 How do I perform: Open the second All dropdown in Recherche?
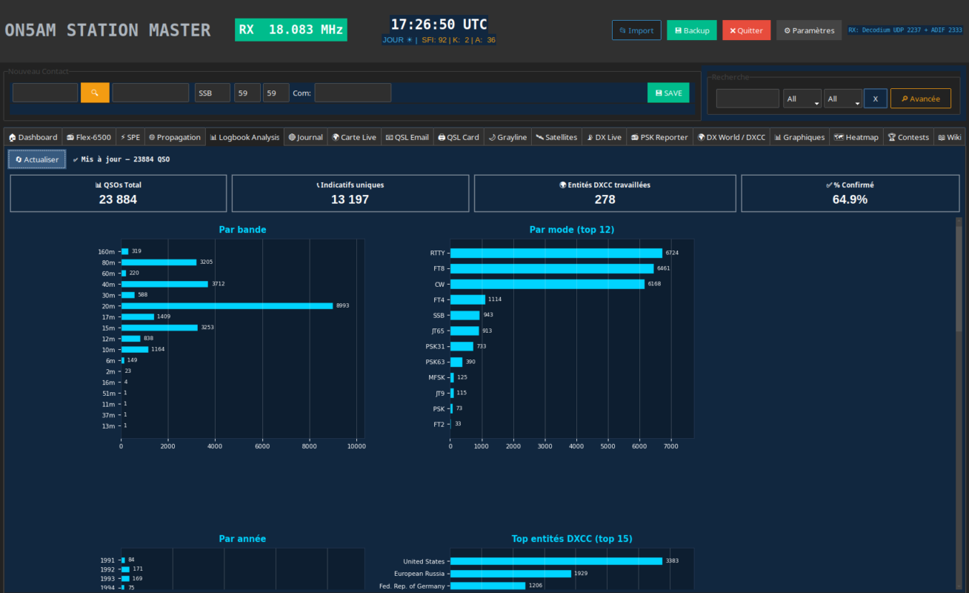843,99
